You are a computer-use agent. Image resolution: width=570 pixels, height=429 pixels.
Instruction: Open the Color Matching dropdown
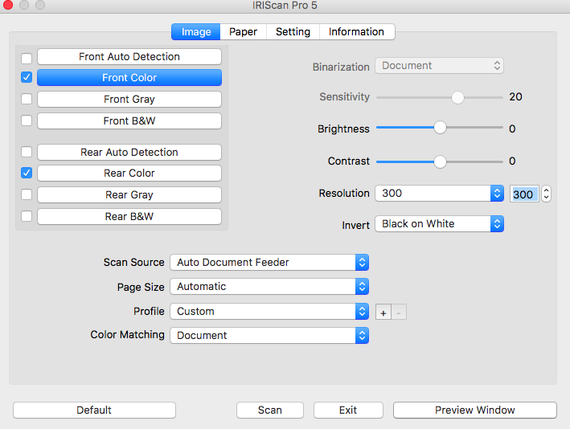point(269,336)
